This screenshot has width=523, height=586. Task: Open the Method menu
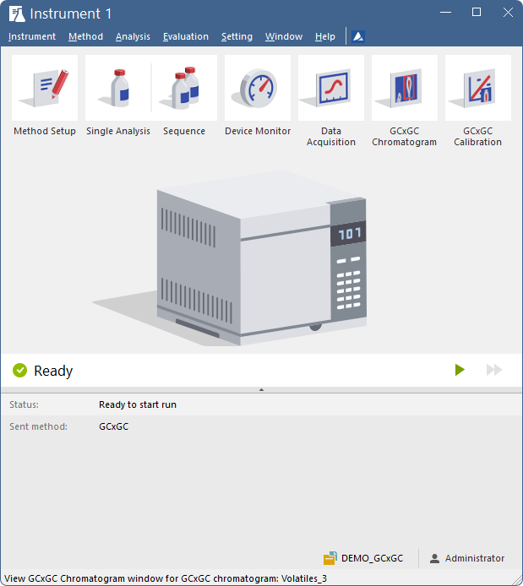(85, 36)
